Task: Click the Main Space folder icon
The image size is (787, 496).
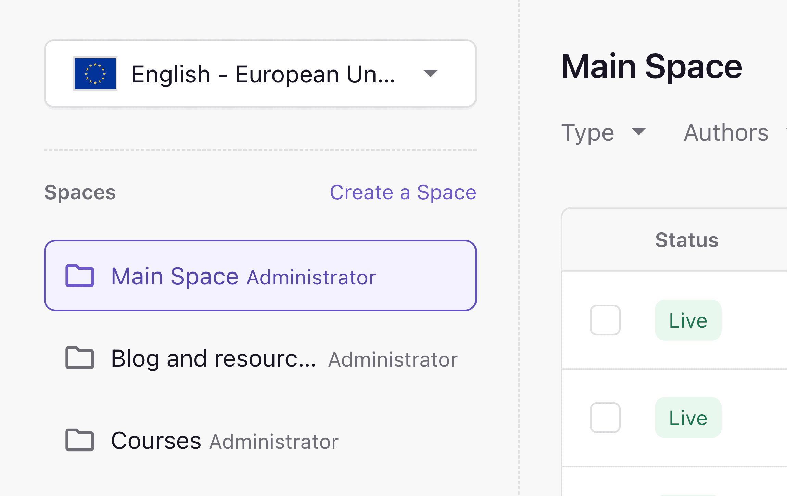Action: pos(80,276)
